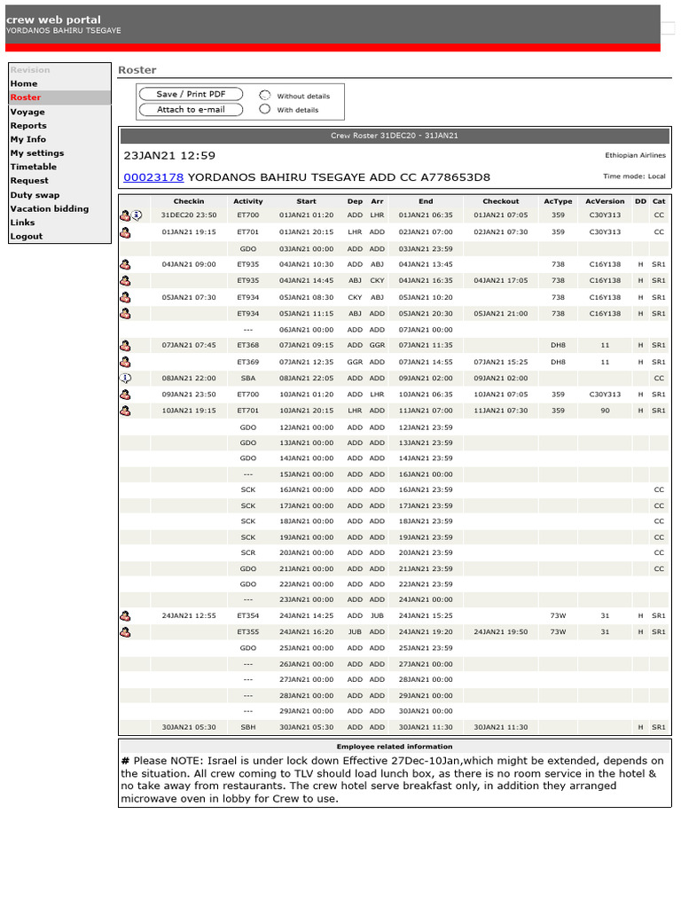Open the Vacation bidding menu item
The image size is (681, 908).
[50, 209]
